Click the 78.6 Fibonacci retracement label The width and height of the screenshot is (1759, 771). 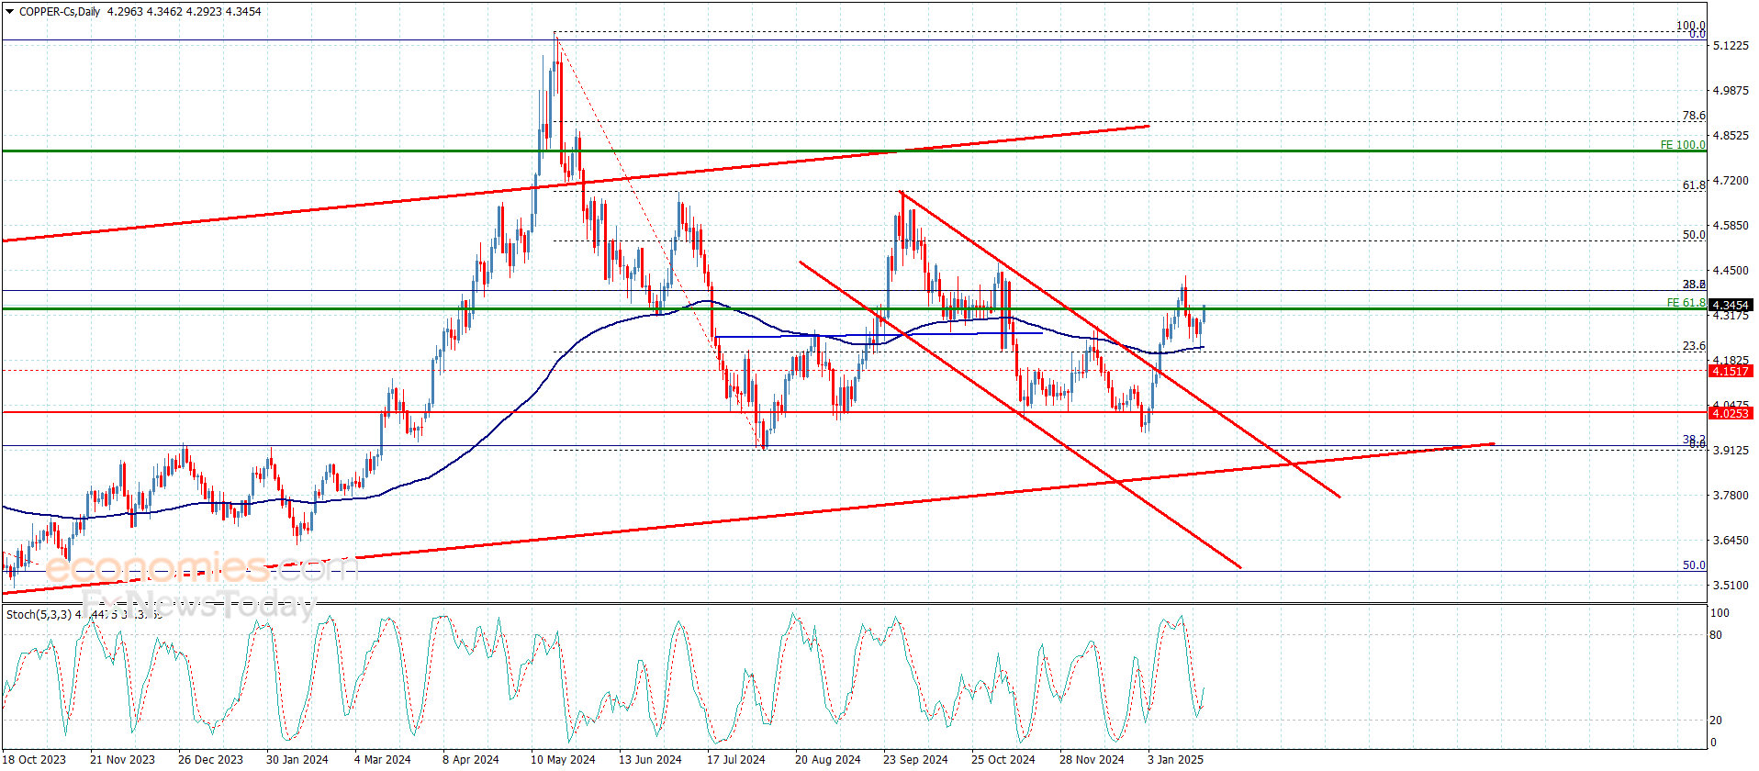point(1694,116)
